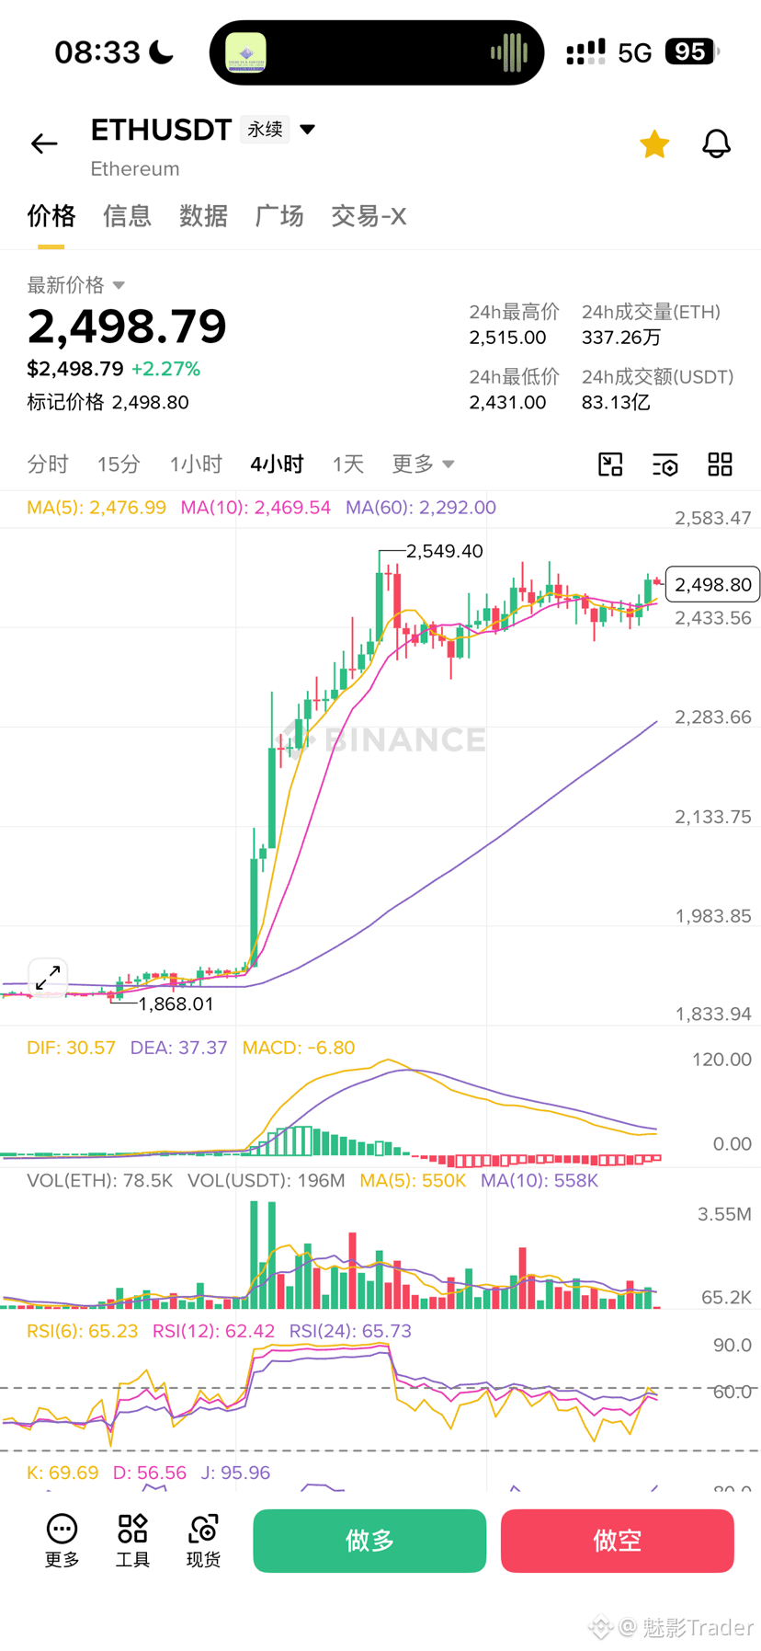Open 最新价格 price type dropdown
The width and height of the screenshot is (761, 1651).
(x=75, y=285)
